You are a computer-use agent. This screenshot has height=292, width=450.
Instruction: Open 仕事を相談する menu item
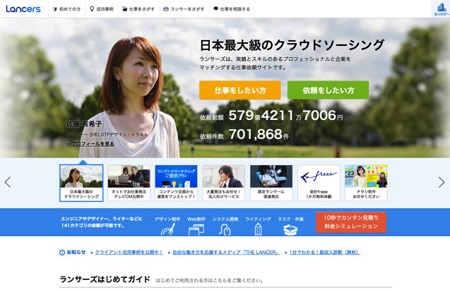point(232,9)
